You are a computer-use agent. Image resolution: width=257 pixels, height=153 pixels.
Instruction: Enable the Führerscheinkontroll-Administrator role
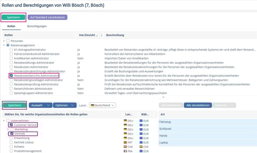tap(11, 54)
